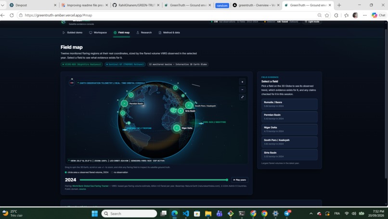Viewport: 388px width, 219px height.
Task: Close the Devpost browser tab
Action: pyautogui.click(x=55, y=5)
